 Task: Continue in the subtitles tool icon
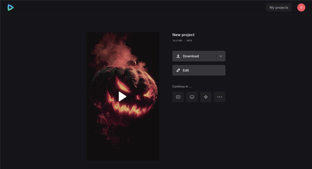coord(192,97)
